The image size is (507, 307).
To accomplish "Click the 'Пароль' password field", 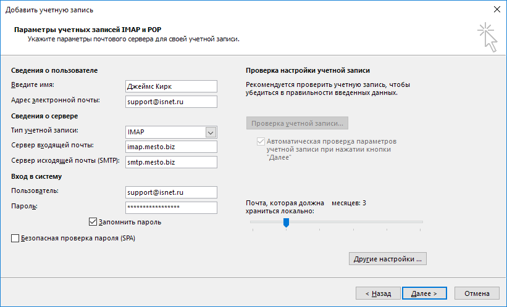I will coord(170,208).
